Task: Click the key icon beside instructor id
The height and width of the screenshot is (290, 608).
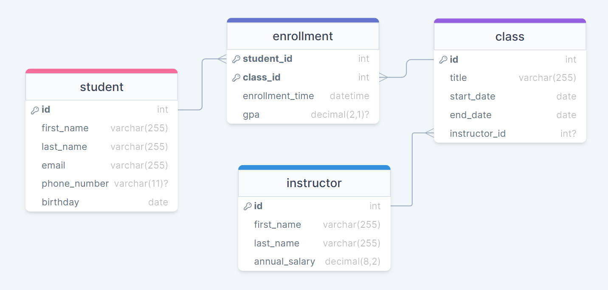Action: pos(248,207)
